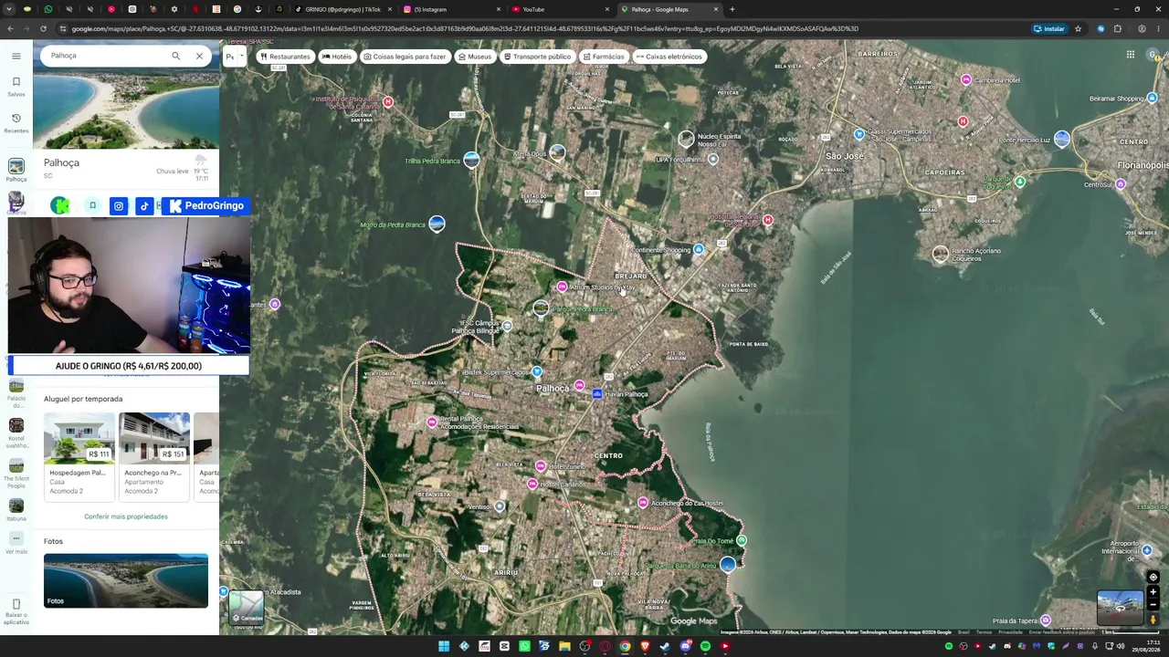Go back in browser history

tap(10, 28)
